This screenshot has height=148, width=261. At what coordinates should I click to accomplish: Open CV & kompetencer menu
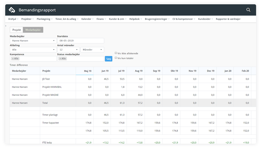184,19
